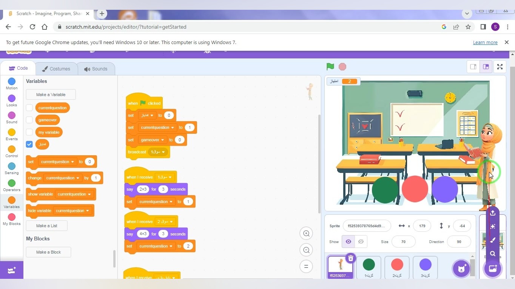This screenshot has height=289, width=515.
Task: Open dropdown in show variable block
Action: 74,194
